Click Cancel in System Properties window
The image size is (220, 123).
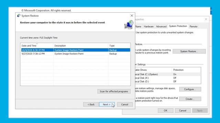pos(183,110)
